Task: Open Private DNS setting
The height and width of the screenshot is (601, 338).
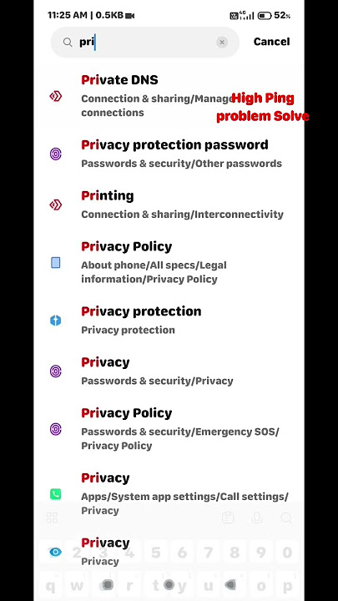Action: [x=169, y=96]
